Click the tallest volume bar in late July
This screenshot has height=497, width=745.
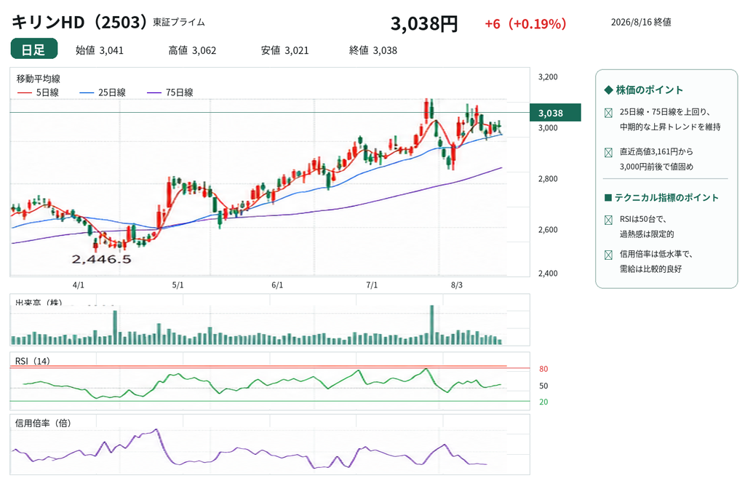point(432,325)
